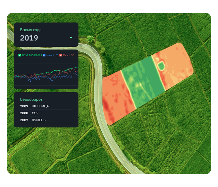This screenshot has height=187, width=218.
Task: Expand the year dropdown arrow beside 2019
Action: 71,38
